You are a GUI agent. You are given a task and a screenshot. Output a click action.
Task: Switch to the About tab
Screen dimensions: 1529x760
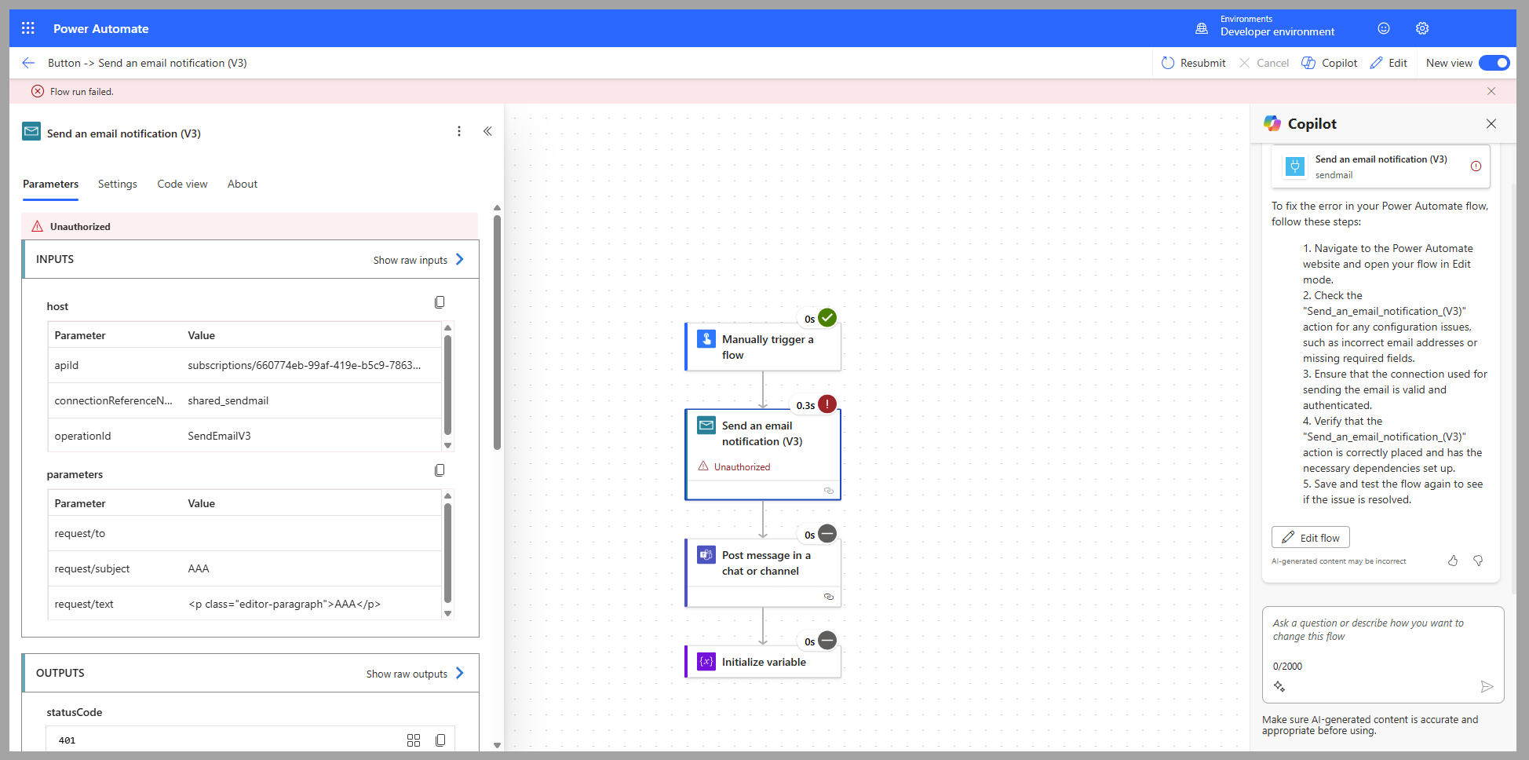coord(243,184)
